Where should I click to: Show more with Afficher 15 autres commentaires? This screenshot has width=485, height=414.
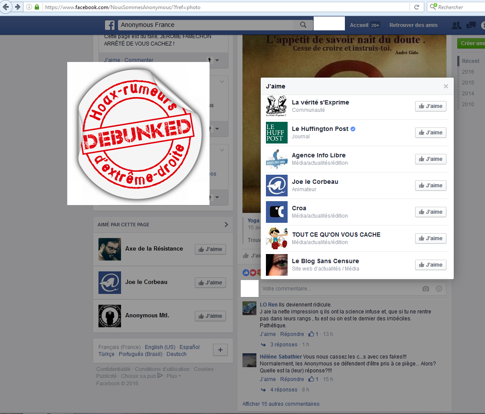click(x=281, y=404)
